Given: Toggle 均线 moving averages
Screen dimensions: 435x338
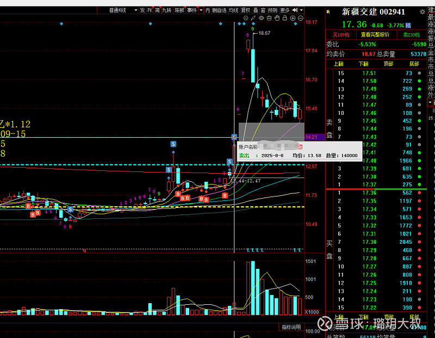Looking at the screenshot, I should pyautogui.click(x=234, y=10).
